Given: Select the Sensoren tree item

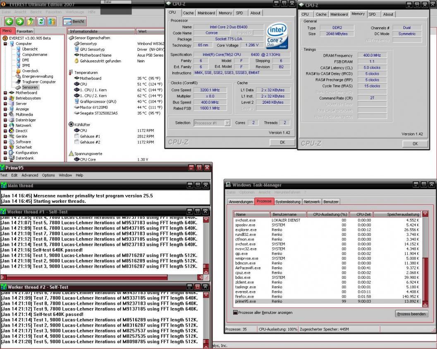Looking at the screenshot, I should pyautogui.click(x=30, y=88).
